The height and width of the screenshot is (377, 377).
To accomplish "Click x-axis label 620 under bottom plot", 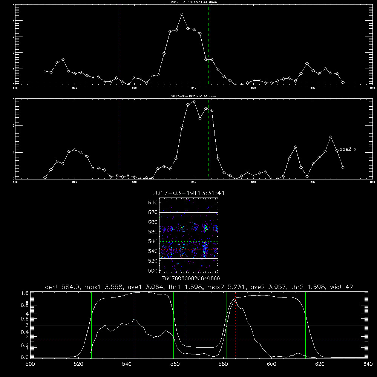I will click(320, 364).
